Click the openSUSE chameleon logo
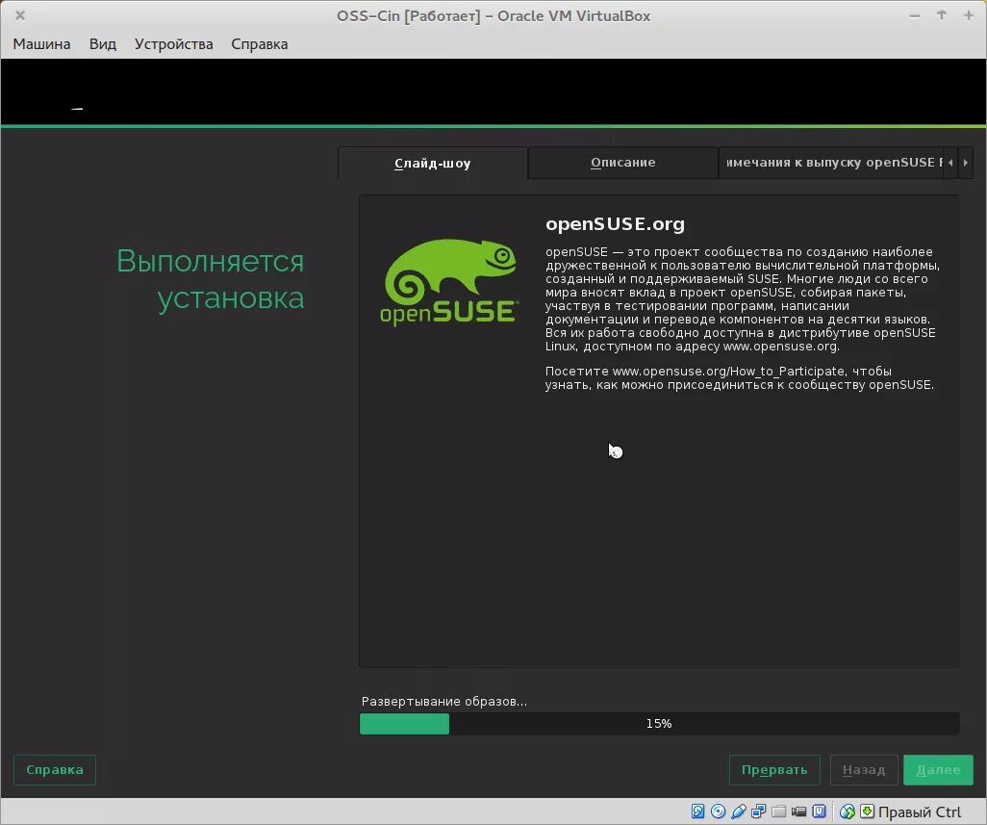This screenshot has height=825, width=987. point(449,281)
